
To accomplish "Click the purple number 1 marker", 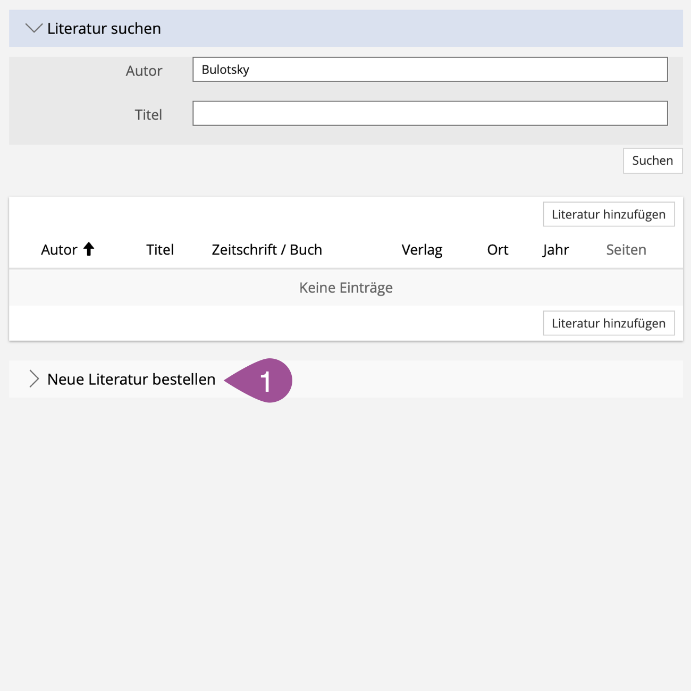I will pos(265,381).
